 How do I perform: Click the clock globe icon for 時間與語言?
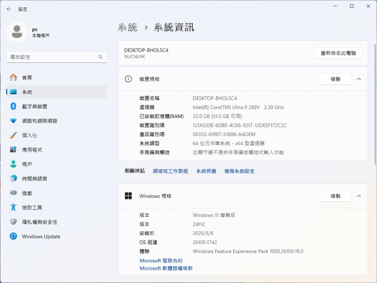(13, 178)
